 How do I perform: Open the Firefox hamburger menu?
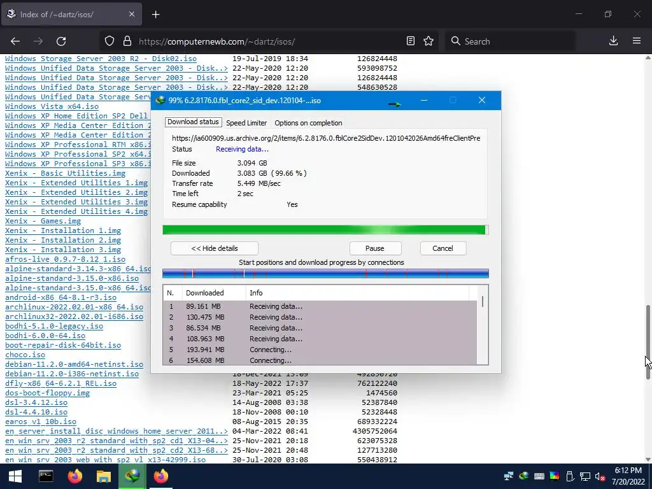click(x=637, y=41)
